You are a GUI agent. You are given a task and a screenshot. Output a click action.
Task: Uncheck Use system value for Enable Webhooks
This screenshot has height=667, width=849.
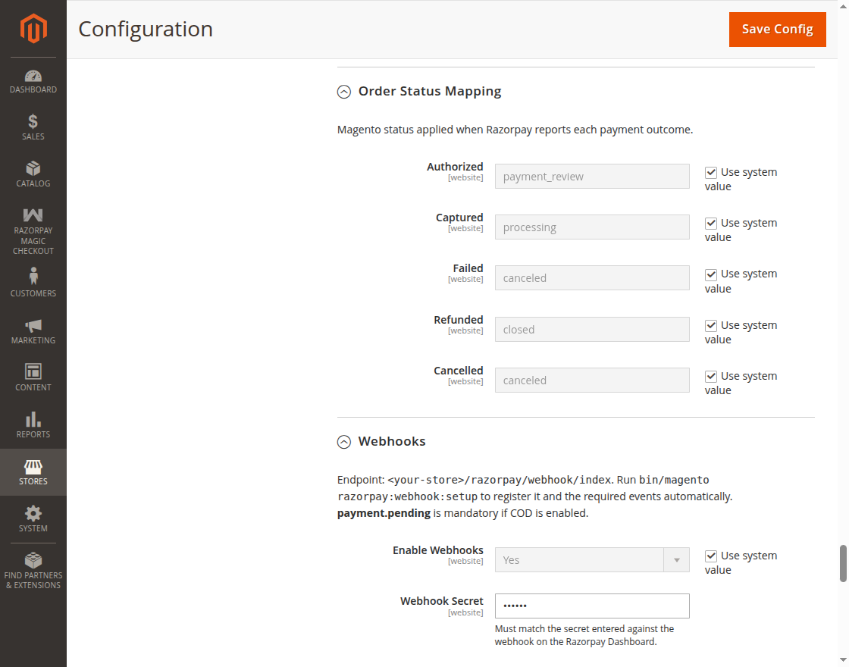point(711,556)
